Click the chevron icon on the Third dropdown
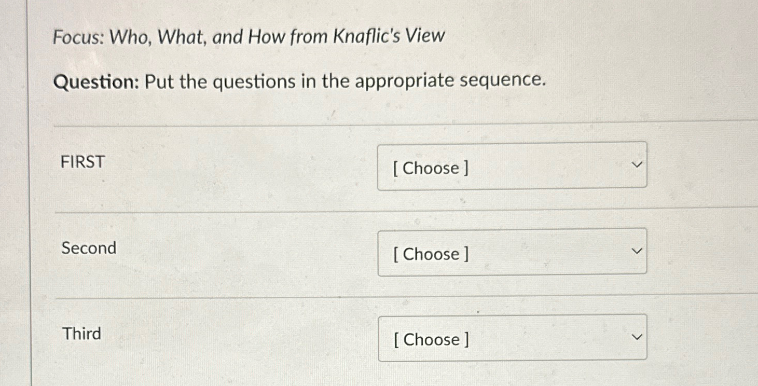Viewport: 758px width, 386px height. pyautogui.click(x=637, y=337)
